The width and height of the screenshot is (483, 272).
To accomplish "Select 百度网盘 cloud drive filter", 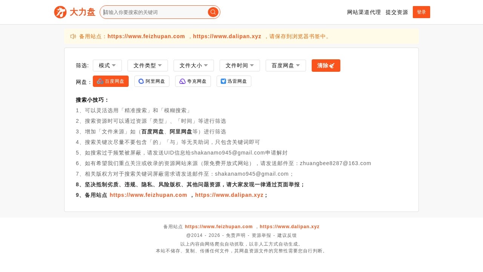I will [x=111, y=81].
